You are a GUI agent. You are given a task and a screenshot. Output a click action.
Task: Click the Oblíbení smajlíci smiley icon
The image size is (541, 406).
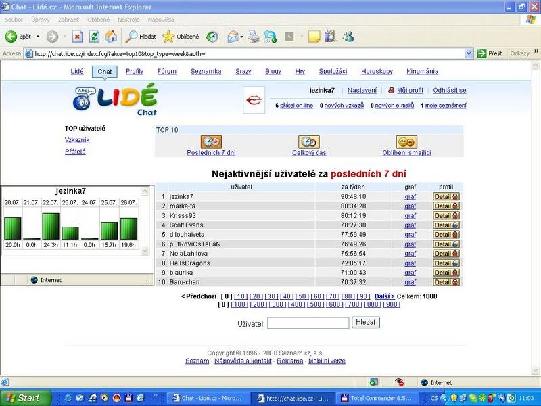(x=406, y=142)
